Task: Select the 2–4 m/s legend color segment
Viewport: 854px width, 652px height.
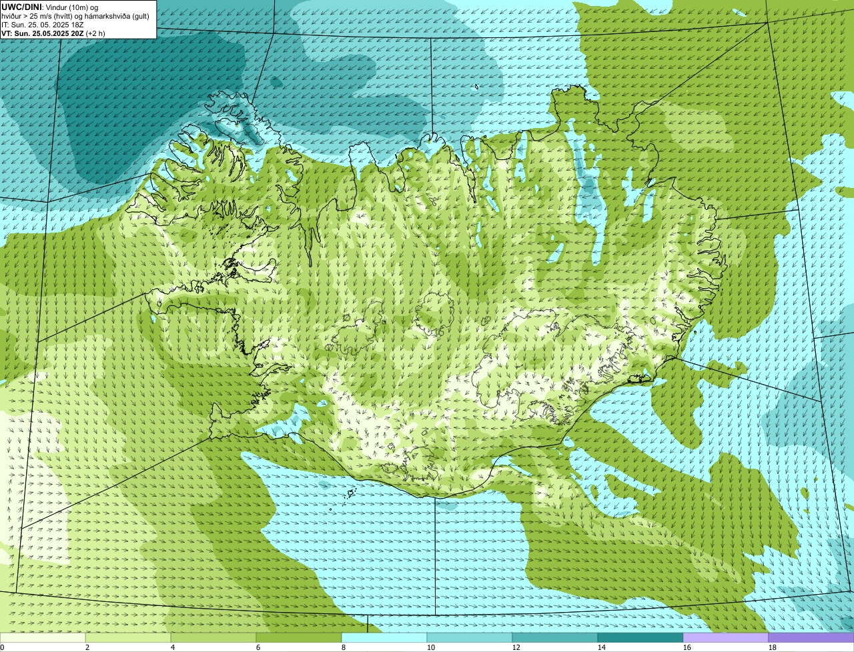Action: [128, 637]
